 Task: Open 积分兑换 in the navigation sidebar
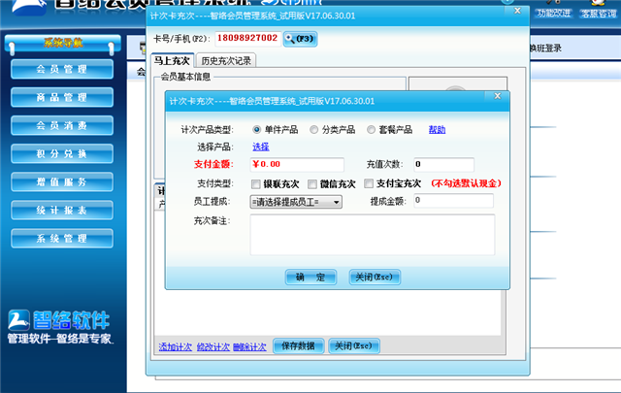click(62, 153)
